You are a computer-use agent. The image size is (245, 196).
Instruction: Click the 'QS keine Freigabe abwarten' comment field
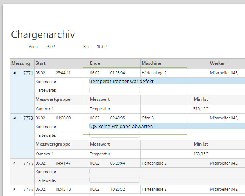[167, 126]
